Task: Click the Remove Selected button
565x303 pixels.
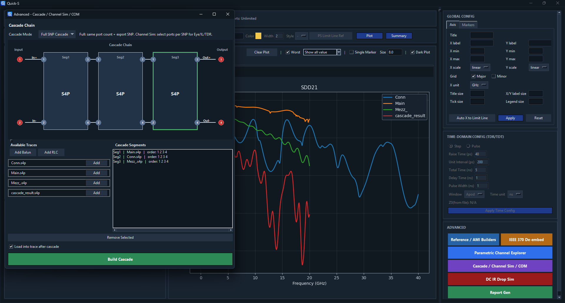Action: click(120, 238)
